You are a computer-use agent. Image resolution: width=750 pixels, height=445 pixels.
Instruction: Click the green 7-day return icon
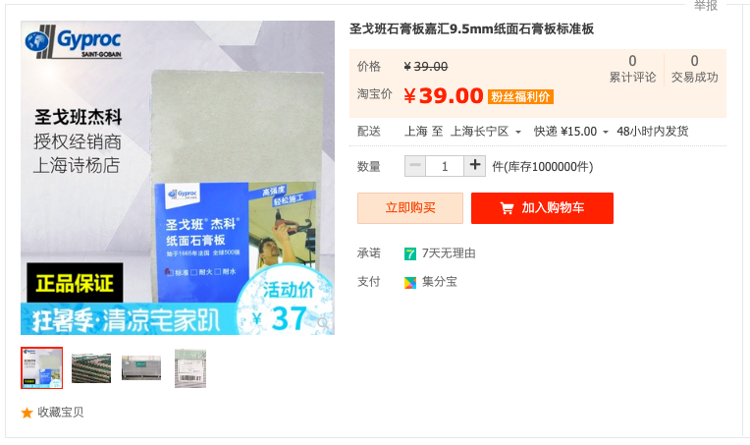click(410, 253)
